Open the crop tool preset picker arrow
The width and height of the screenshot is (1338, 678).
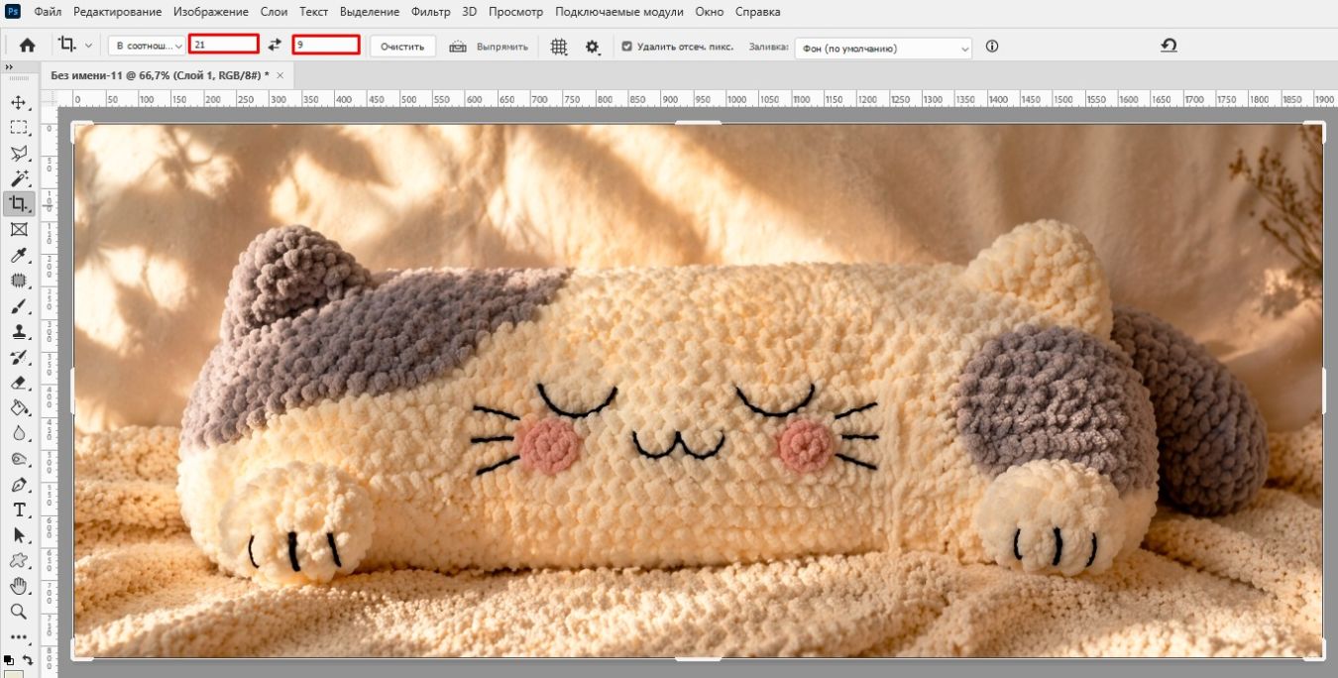89,46
